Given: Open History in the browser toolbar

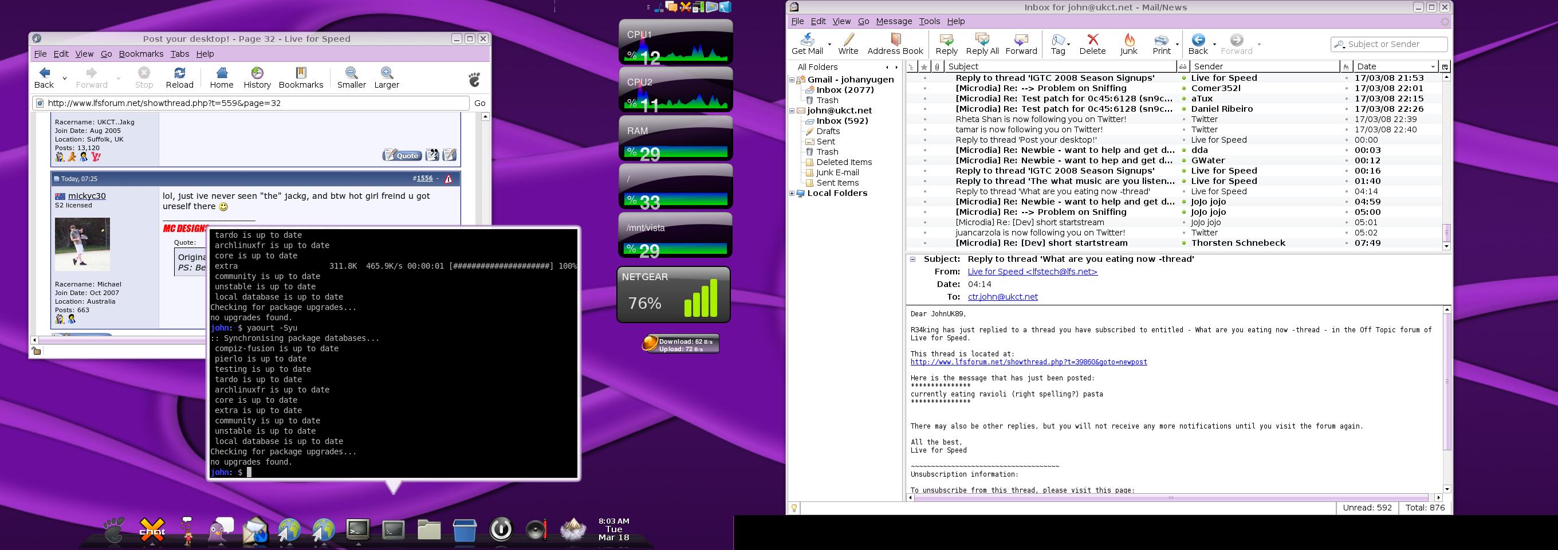Looking at the screenshot, I should click(x=257, y=78).
